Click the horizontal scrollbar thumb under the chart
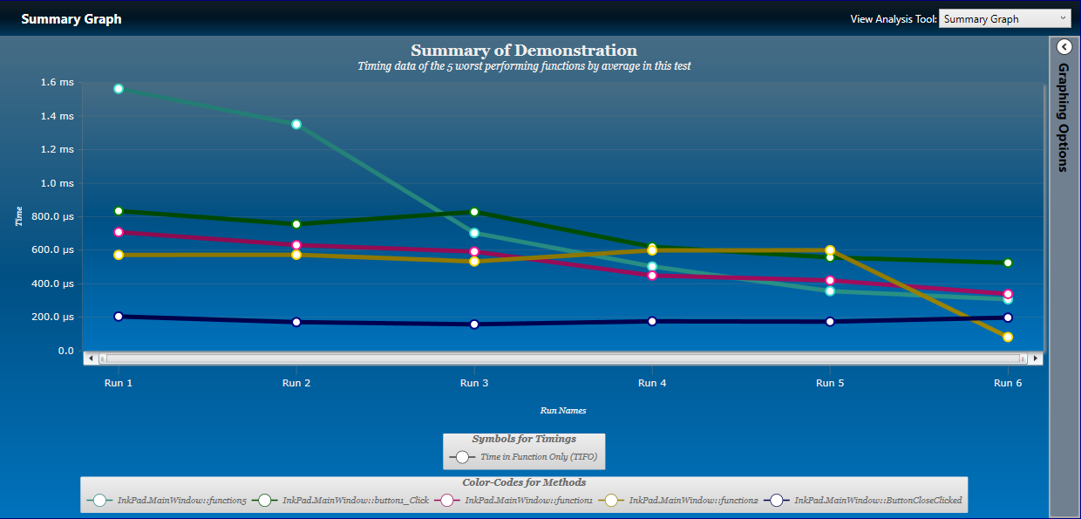The width and height of the screenshot is (1081, 519). coord(563,358)
